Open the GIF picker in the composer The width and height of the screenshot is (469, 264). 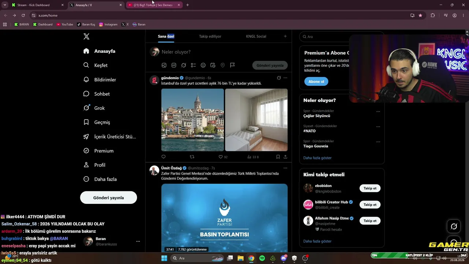point(174,65)
